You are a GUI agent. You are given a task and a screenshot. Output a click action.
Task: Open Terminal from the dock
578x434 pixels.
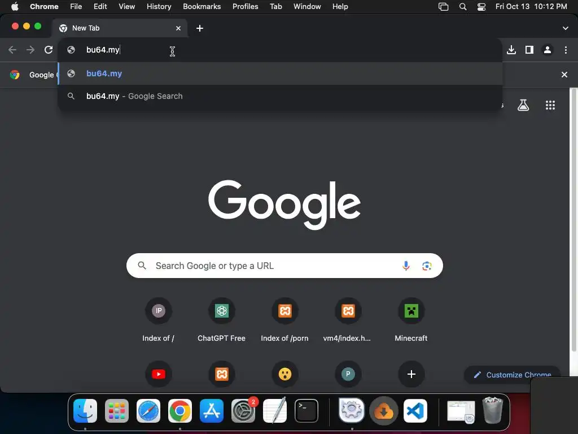[306, 411]
